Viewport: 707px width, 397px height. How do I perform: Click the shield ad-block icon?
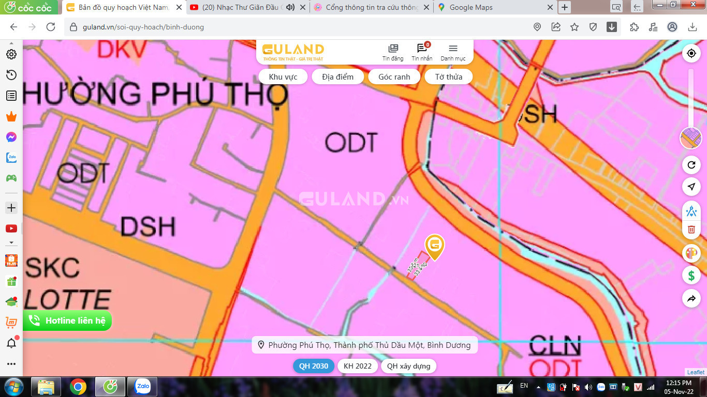pos(593,27)
